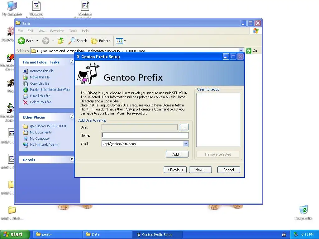Switch to Data taskbar button
This screenshot has width=319, height=239.
(107, 235)
